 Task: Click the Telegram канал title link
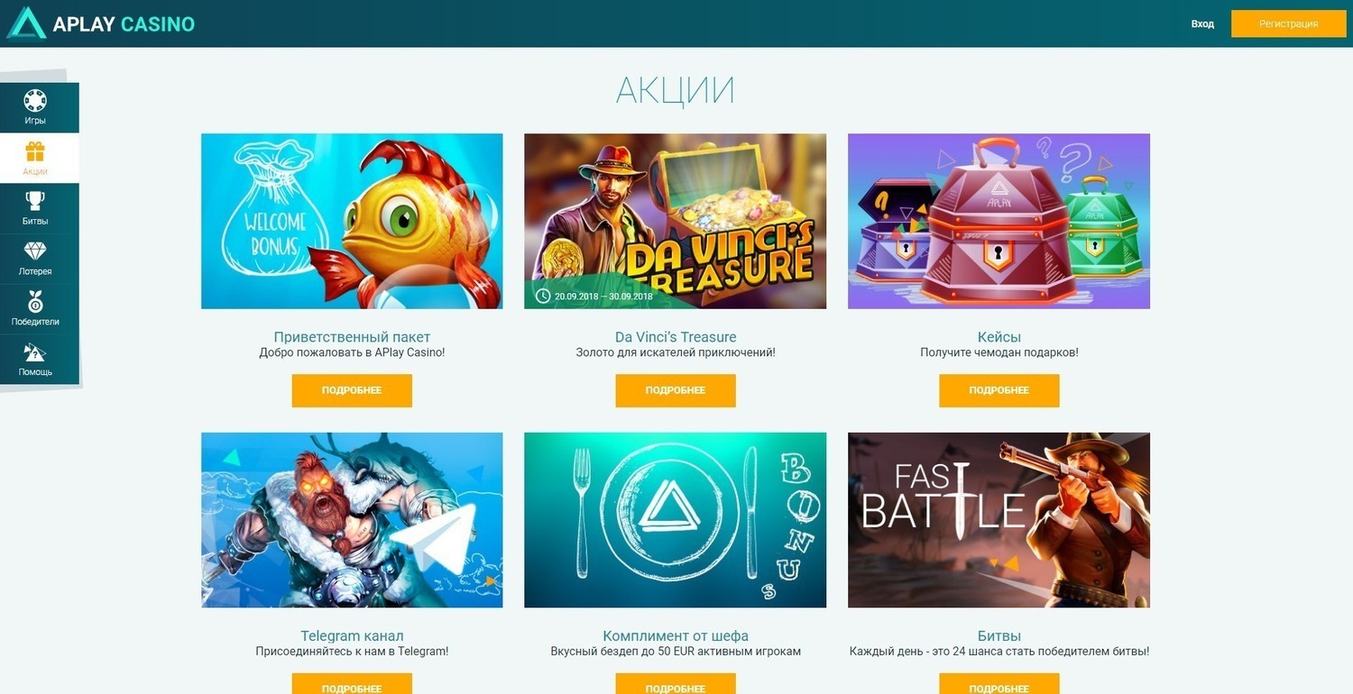pyautogui.click(x=352, y=635)
